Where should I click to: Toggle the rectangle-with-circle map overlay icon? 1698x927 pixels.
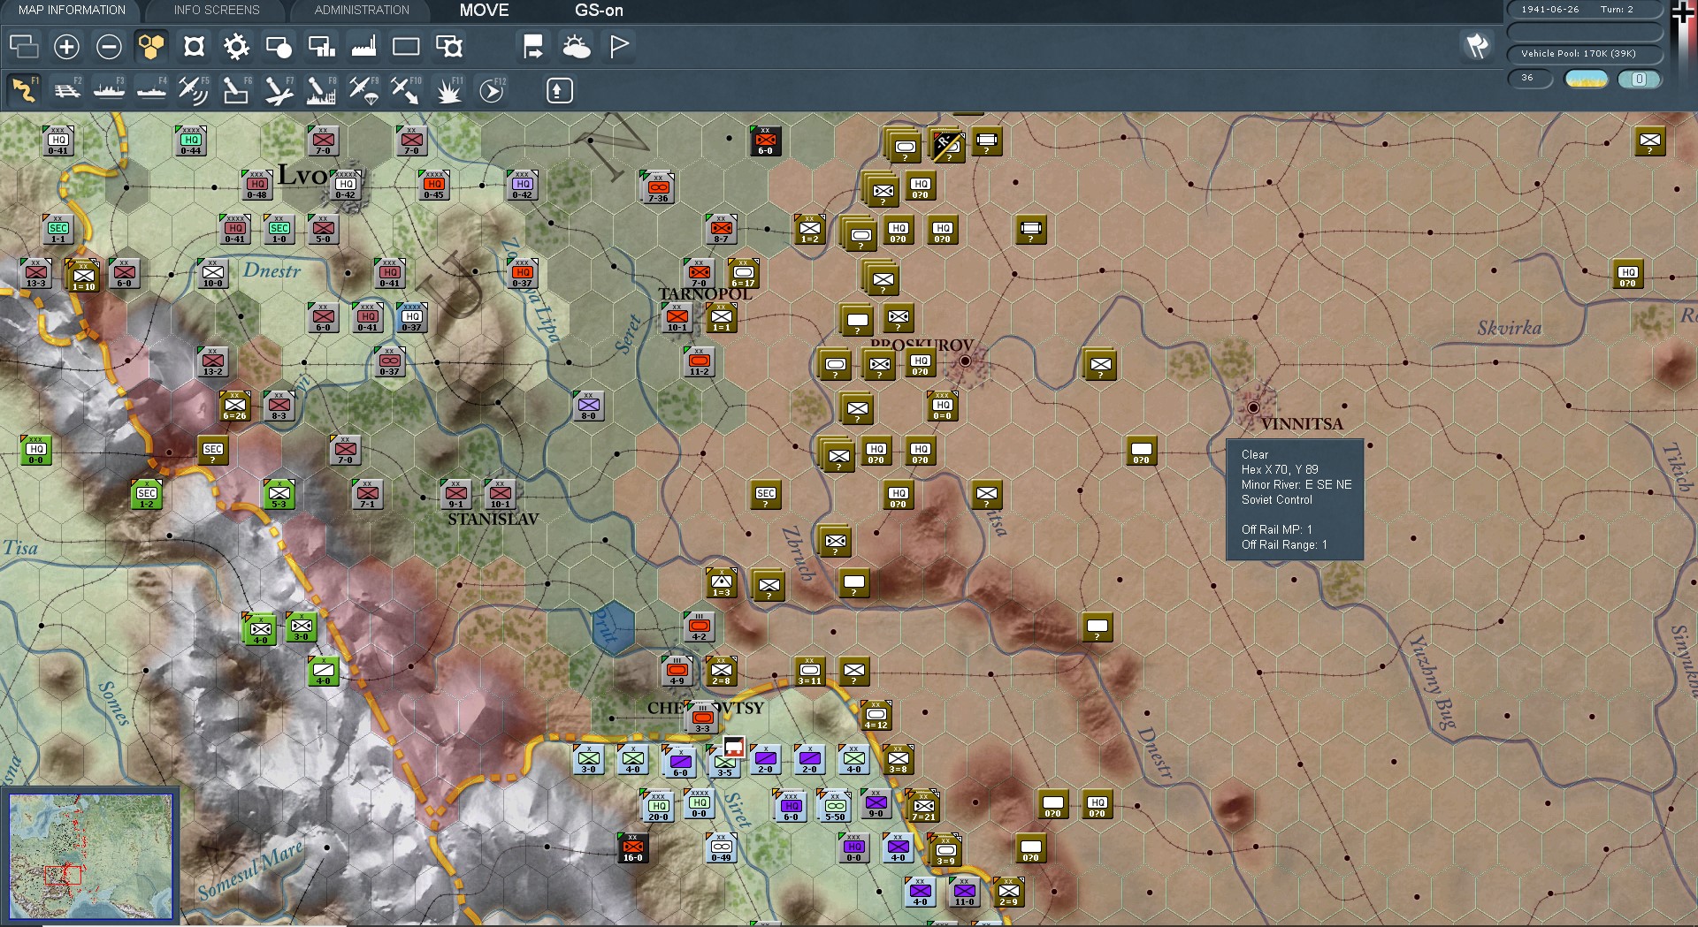279,46
